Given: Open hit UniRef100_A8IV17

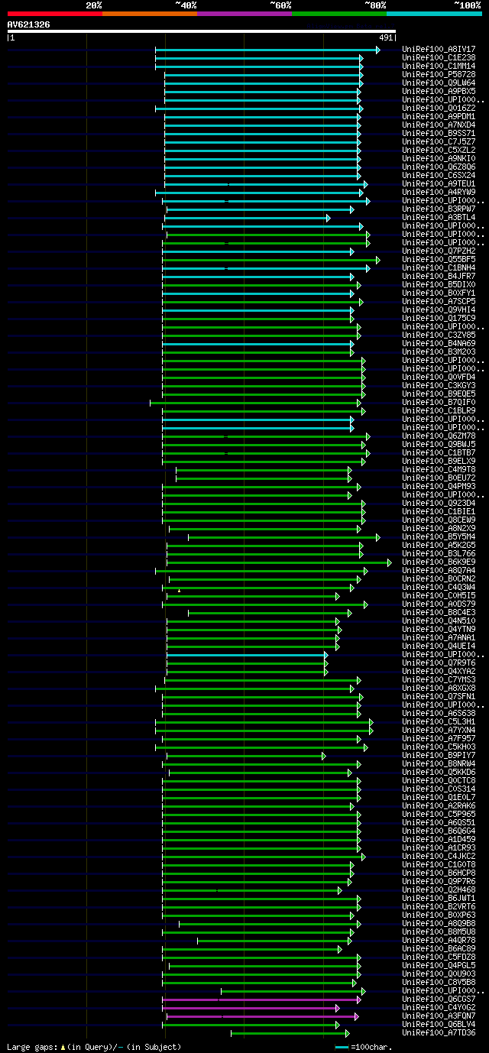Looking at the screenshot, I should pos(439,49).
